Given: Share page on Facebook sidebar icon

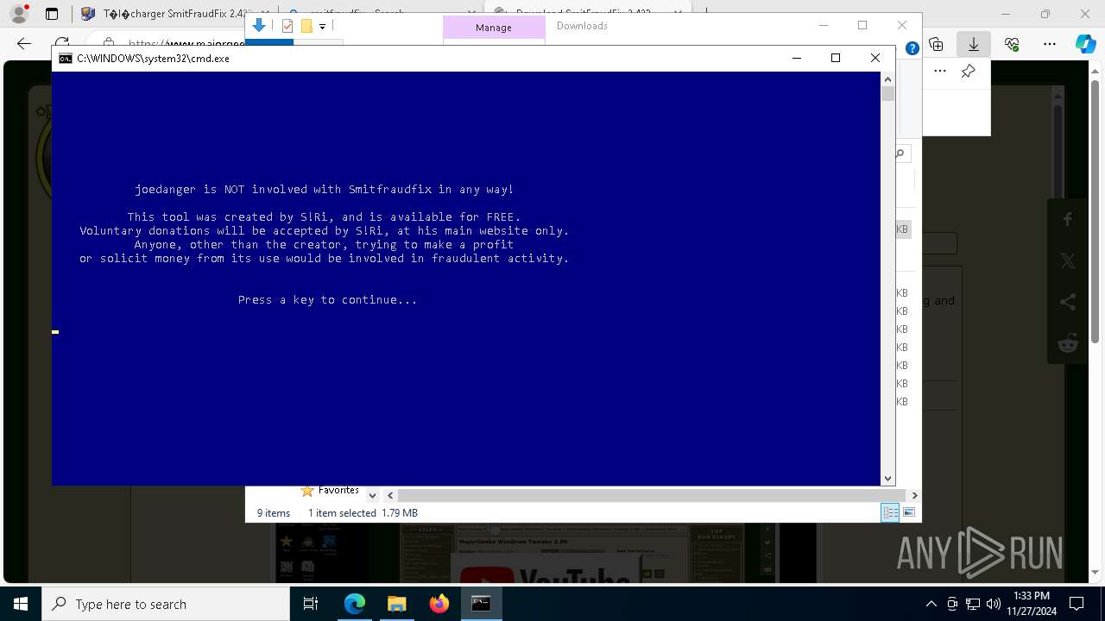Looking at the screenshot, I should (1068, 220).
